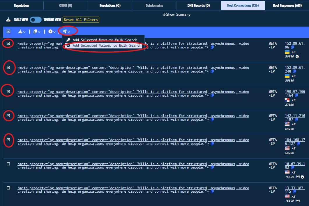
Task: Open the meta description link in 190.97.166.164 row
Action: pyautogui.click(x=133, y=94)
